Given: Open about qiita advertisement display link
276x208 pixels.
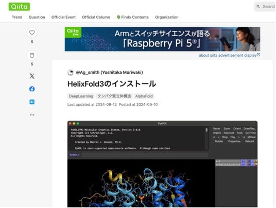Looking at the screenshot, I should [x=229, y=55].
